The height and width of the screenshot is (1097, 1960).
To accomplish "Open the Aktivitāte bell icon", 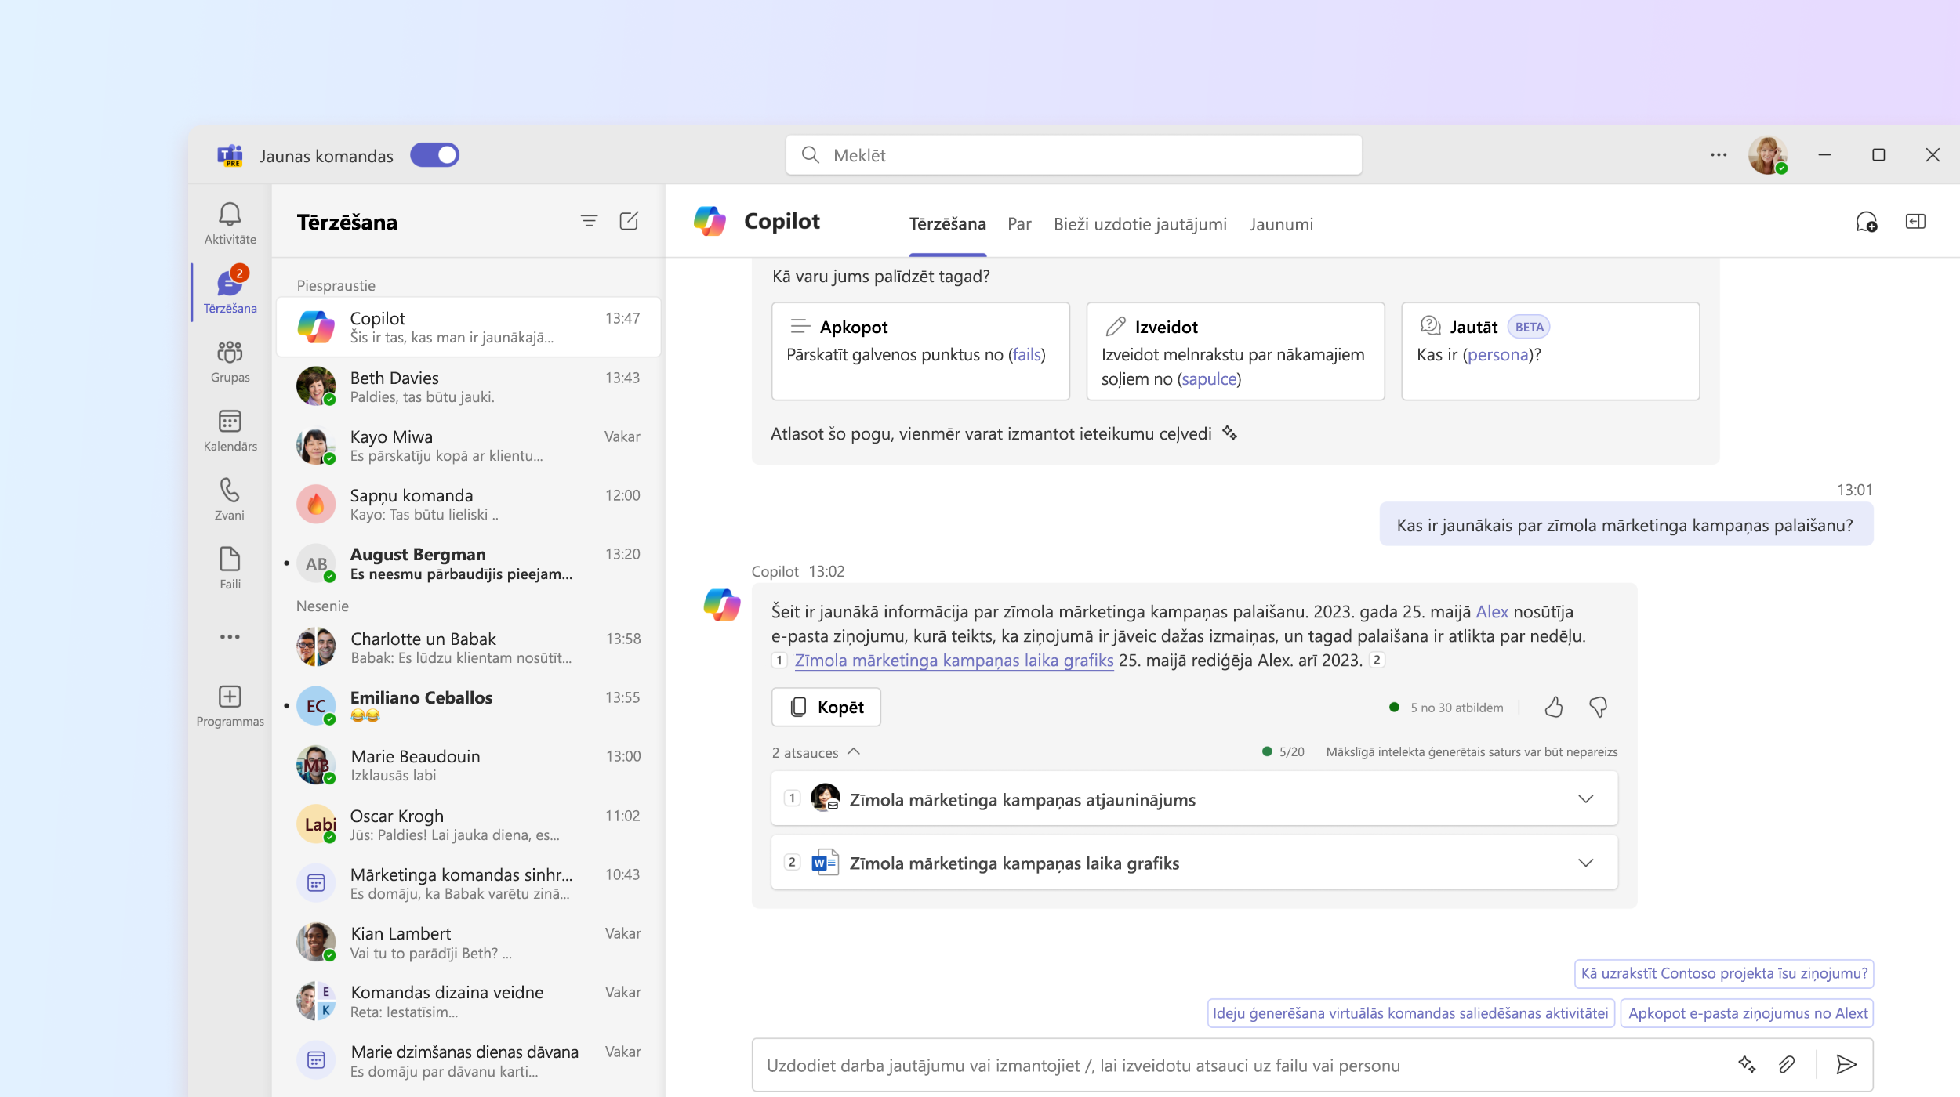I will tap(230, 215).
